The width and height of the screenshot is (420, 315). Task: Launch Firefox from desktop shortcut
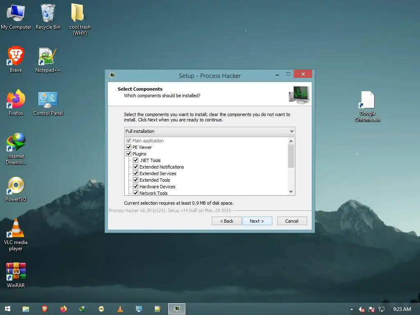tap(16, 102)
